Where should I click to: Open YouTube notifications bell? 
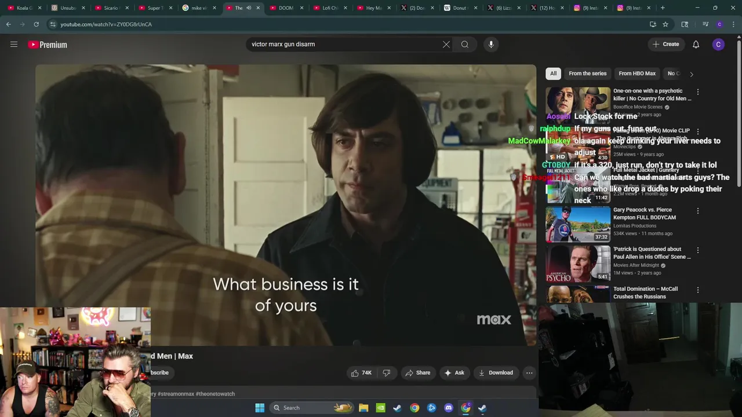pos(696,45)
